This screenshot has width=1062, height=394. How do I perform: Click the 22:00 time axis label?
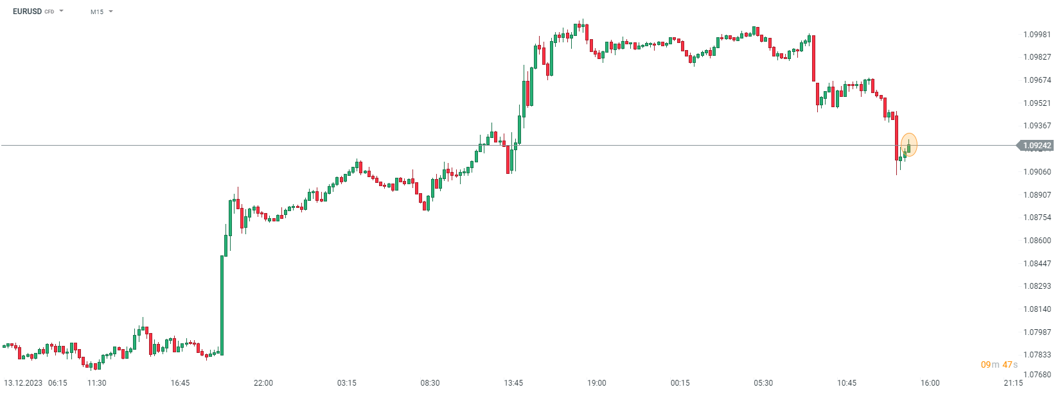point(263,383)
